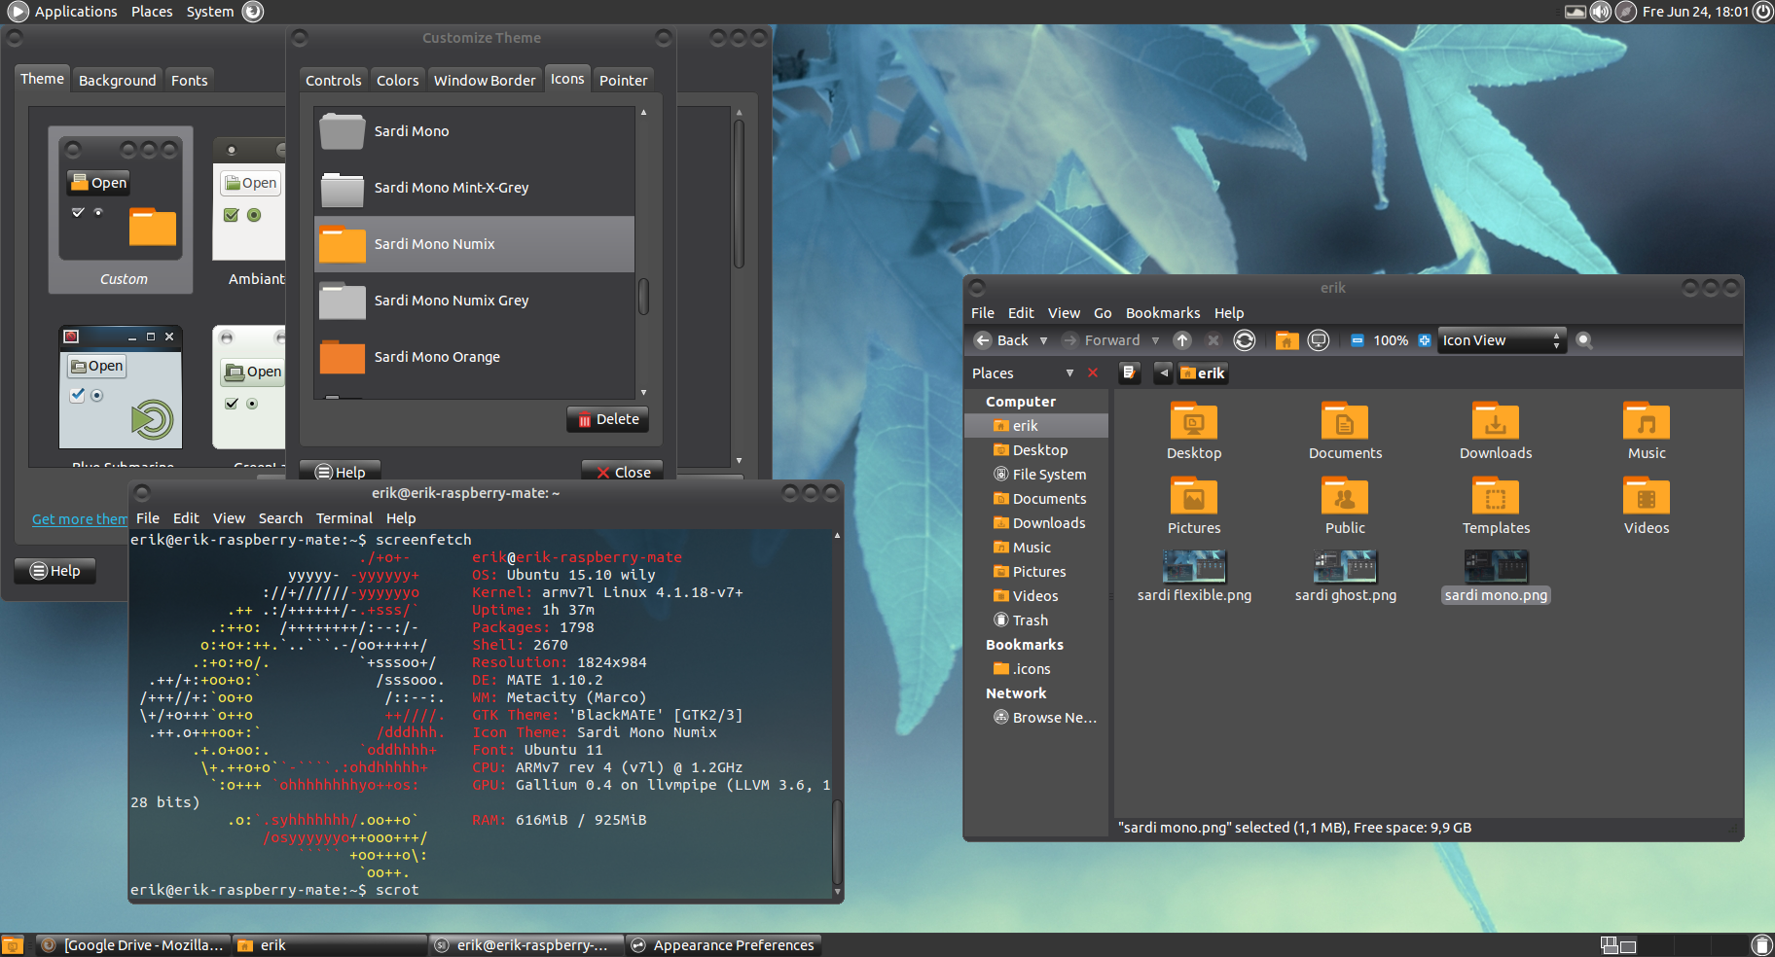Screen dimensions: 1775x957
Task: Reload the current folder in file manager
Action: point(1244,340)
